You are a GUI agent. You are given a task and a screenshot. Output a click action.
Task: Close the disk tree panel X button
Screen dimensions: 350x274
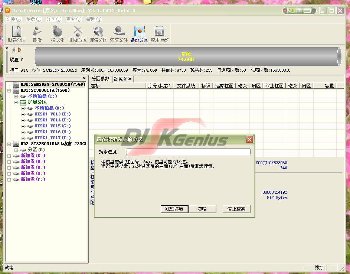[84, 78]
